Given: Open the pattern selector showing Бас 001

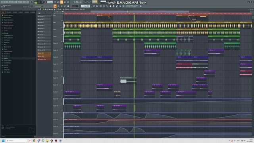Looking at the screenshot, I should click(x=85, y=6).
